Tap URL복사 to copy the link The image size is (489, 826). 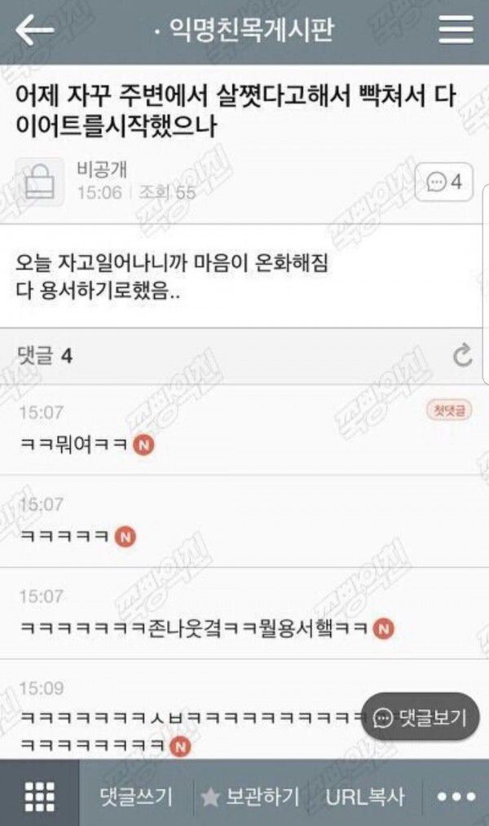click(x=364, y=797)
